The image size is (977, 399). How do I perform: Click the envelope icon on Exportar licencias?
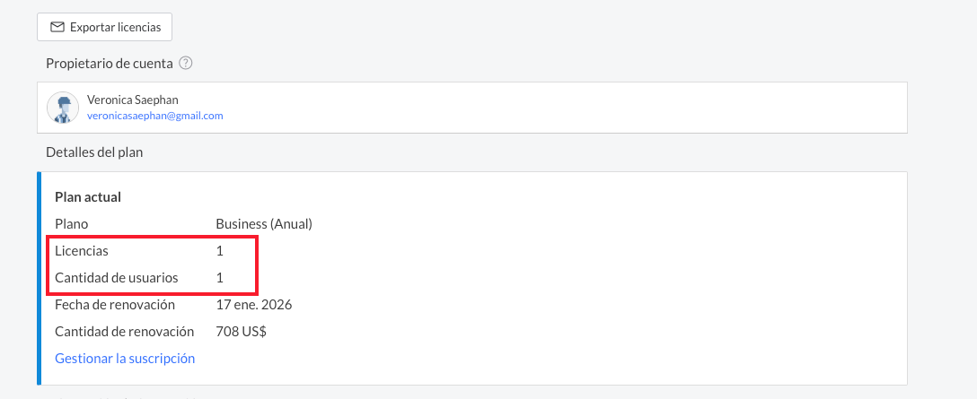57,28
